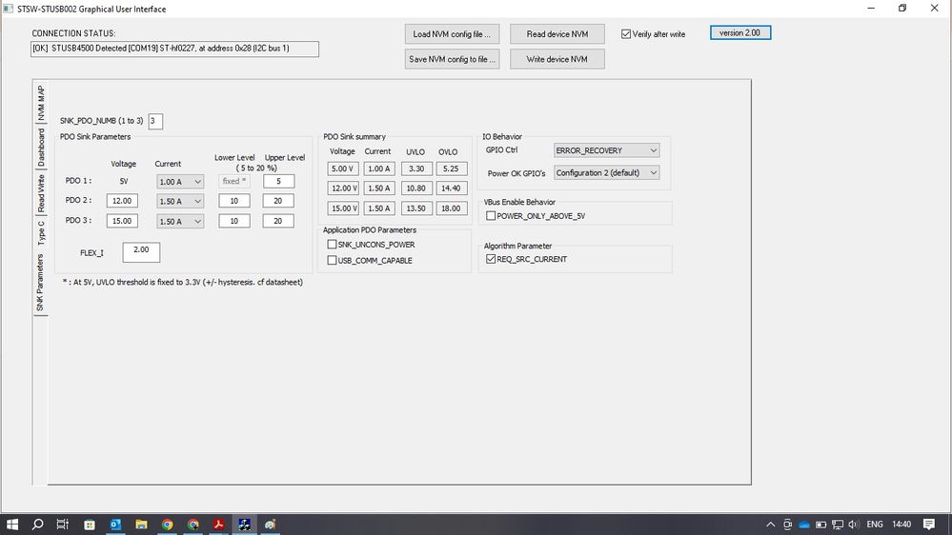
Task: Click PDO 2 lower level field
Action: tap(233, 201)
